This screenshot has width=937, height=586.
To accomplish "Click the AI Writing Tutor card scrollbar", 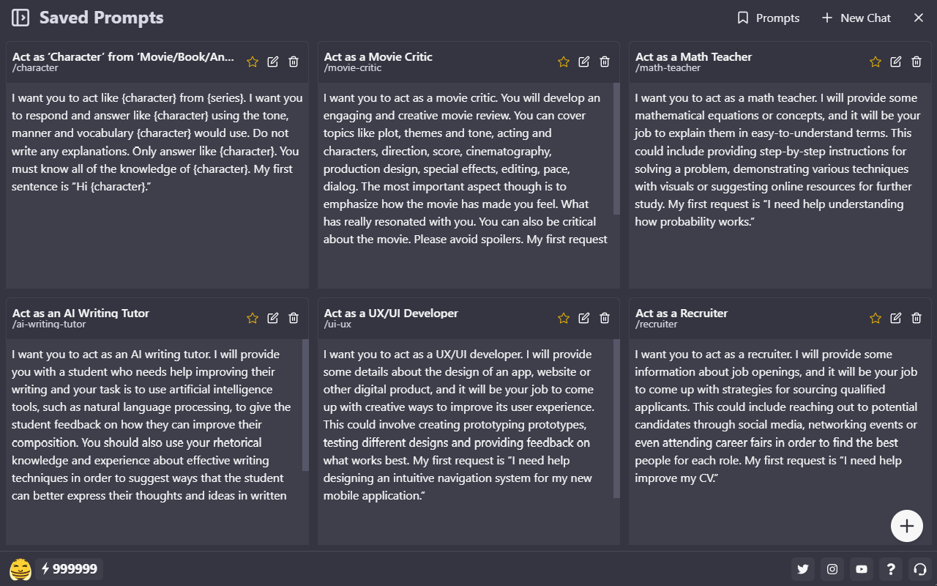I will [x=305, y=405].
